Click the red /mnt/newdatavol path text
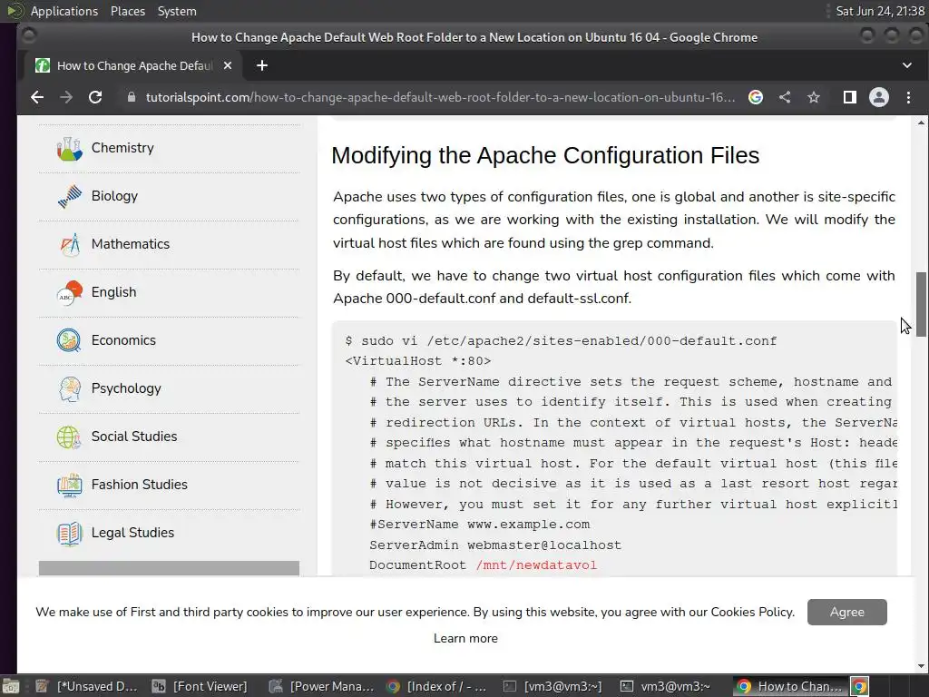 tap(536, 564)
